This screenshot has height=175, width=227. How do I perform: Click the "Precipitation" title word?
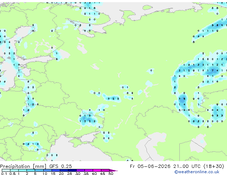15,166
